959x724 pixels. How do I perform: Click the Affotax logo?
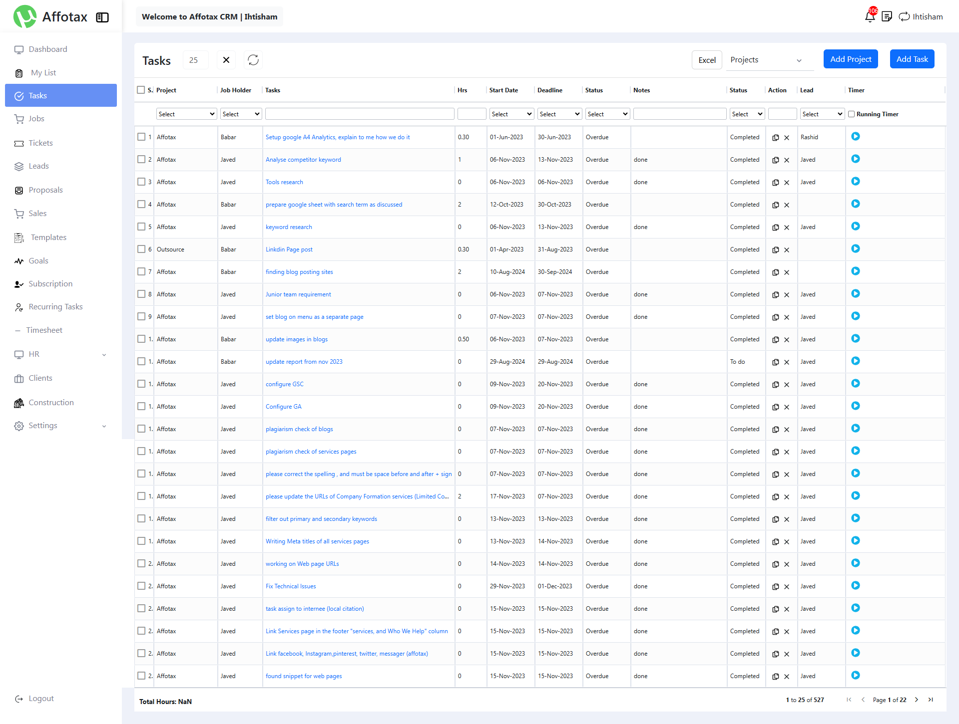(25, 17)
